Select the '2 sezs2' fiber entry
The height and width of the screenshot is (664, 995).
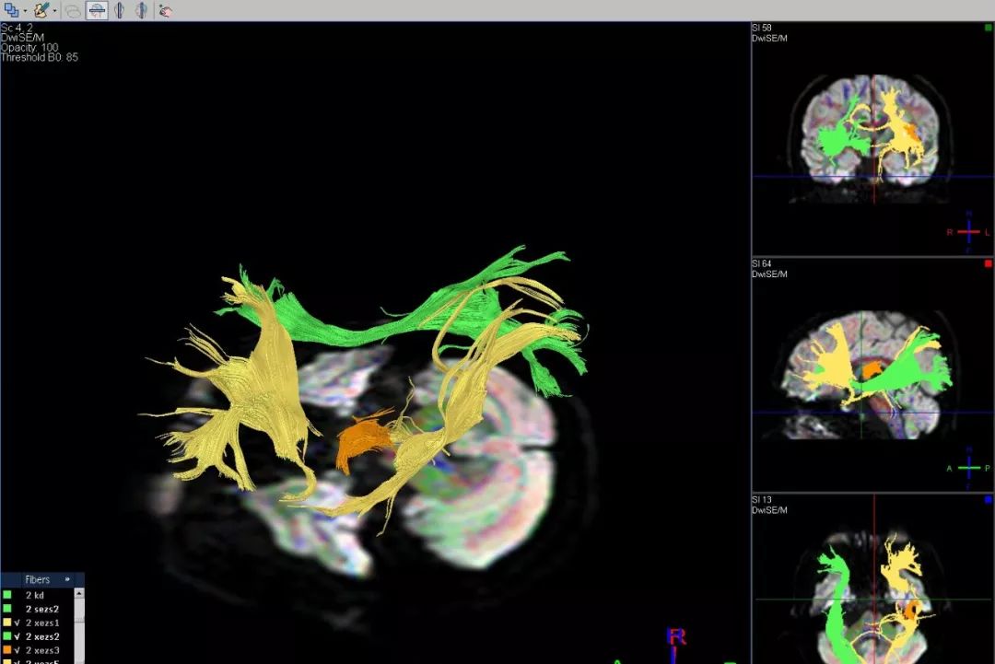(41, 609)
